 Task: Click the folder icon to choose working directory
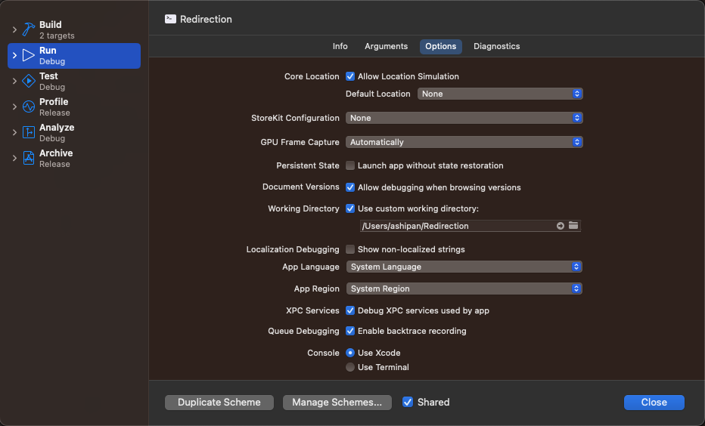[573, 225]
